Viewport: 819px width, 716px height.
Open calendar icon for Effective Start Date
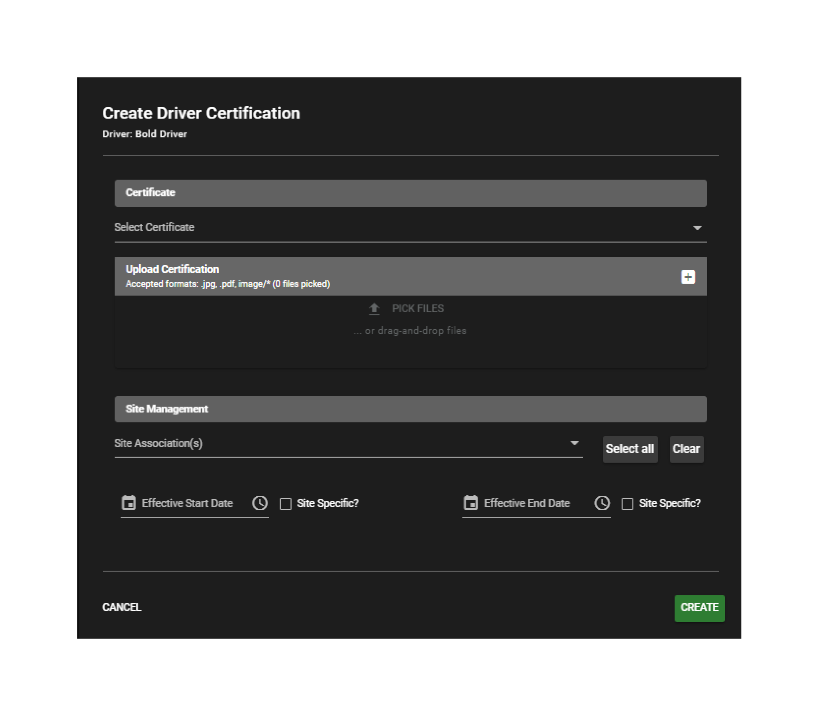point(128,503)
